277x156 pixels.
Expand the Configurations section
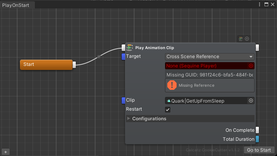(129, 119)
